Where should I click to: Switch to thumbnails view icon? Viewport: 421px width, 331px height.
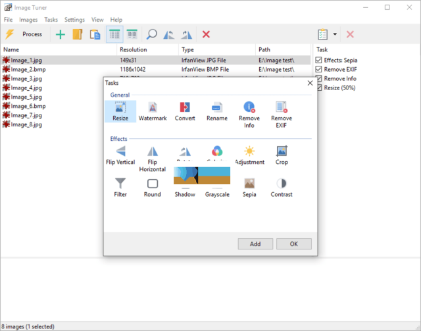132,34
